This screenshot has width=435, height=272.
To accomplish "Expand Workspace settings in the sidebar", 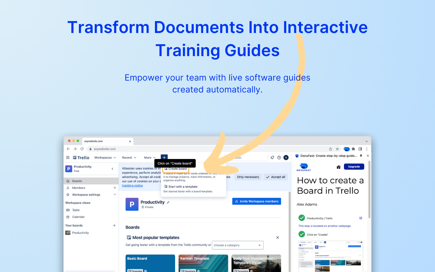I will [x=91, y=195].
